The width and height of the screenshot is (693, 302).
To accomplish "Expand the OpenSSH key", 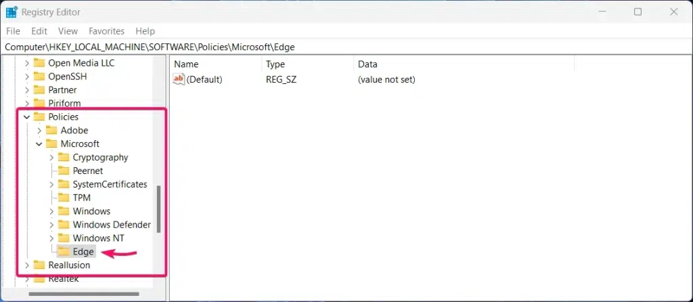I will pos(27,77).
